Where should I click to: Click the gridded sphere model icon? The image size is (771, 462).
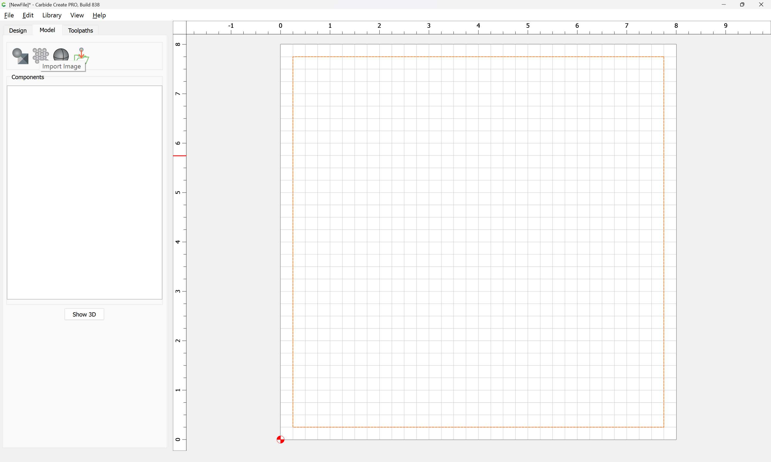click(61, 54)
